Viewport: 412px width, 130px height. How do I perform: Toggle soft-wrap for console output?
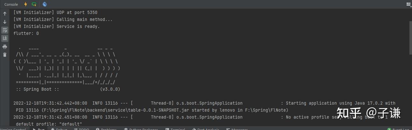5,30
